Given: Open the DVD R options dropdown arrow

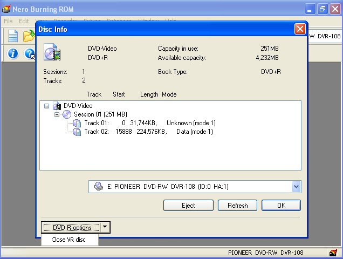Looking at the screenshot, I should click(x=105, y=227).
